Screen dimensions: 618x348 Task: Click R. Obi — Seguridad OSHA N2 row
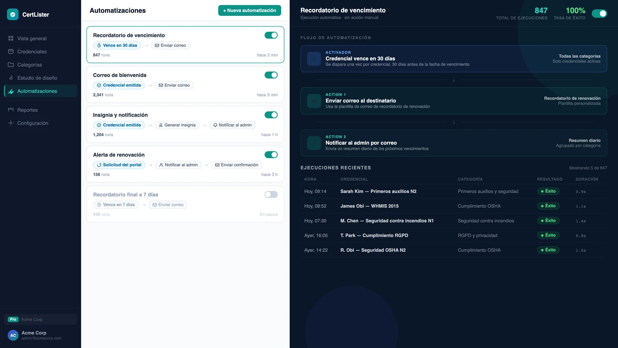(454, 250)
